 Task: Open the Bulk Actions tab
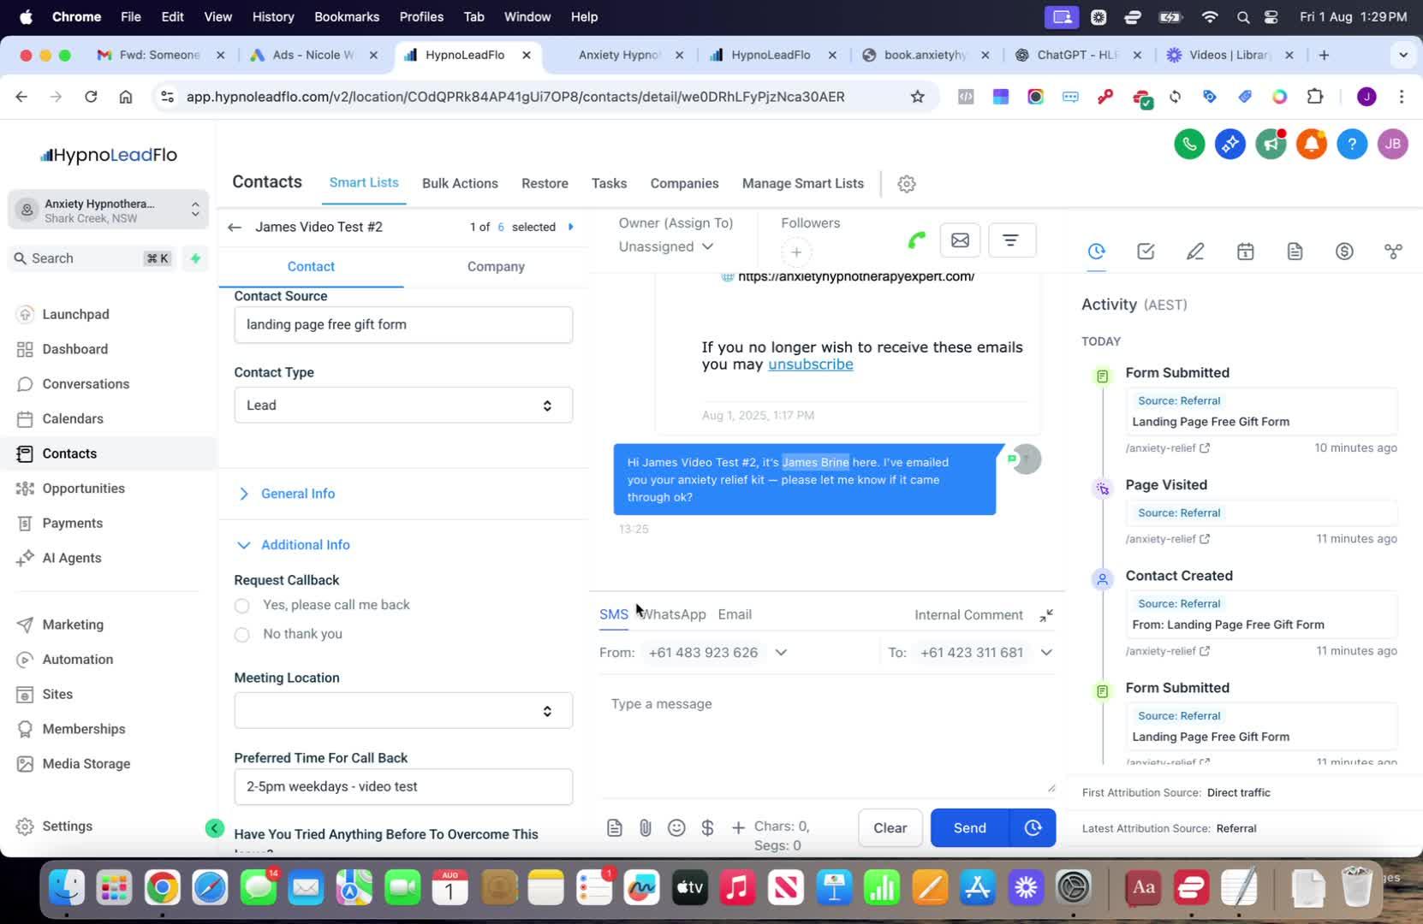(460, 184)
